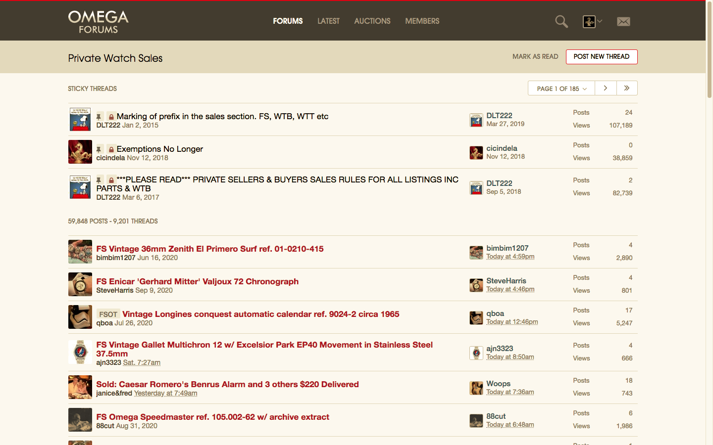Open the search magnifier icon
Viewport: 713px width, 445px height.
click(561, 21)
